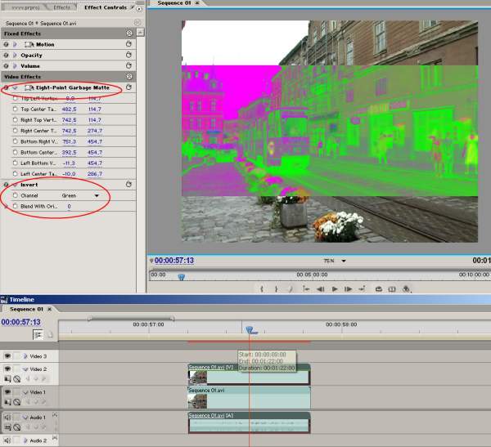Collapse the Fixed Effects section
Screen dimensions: 491x447
(129, 34)
